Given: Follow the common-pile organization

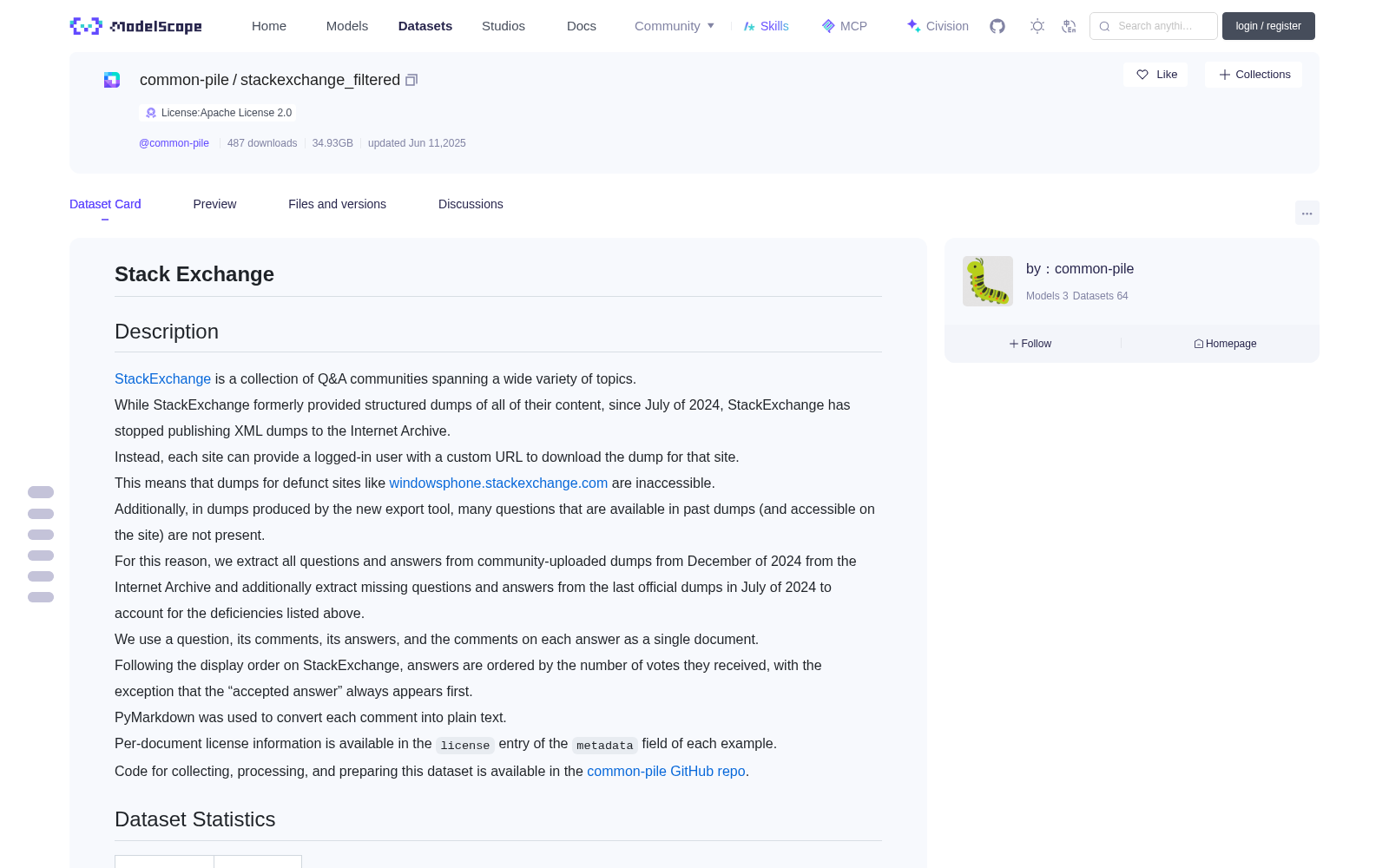Looking at the screenshot, I should 1030,344.
